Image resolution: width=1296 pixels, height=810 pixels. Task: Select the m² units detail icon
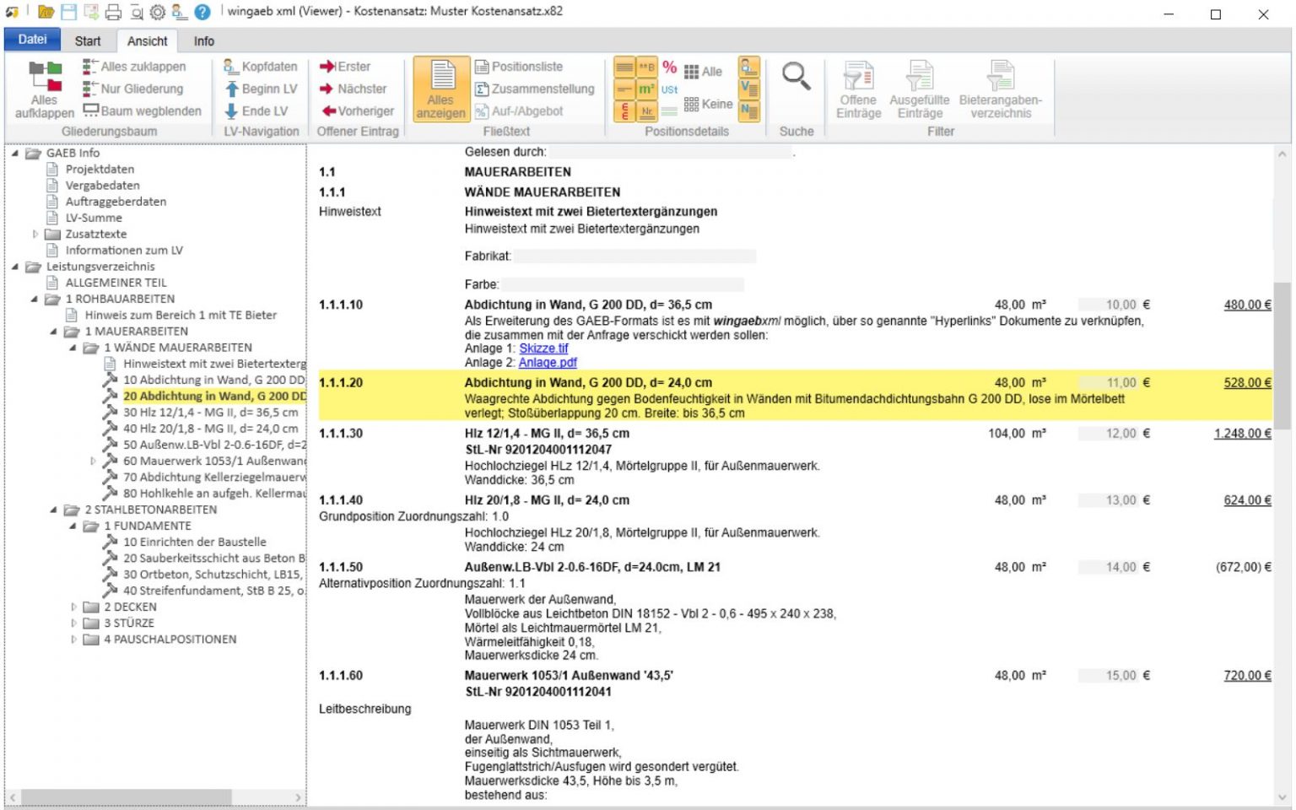pyautogui.click(x=646, y=88)
